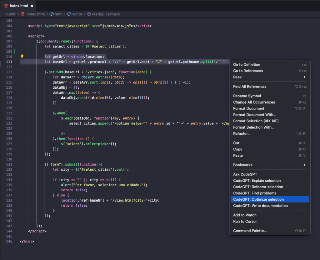Click the alert "Por favor, selecione uma cidade." line
The image size is (320, 260).
click(x=104, y=185)
